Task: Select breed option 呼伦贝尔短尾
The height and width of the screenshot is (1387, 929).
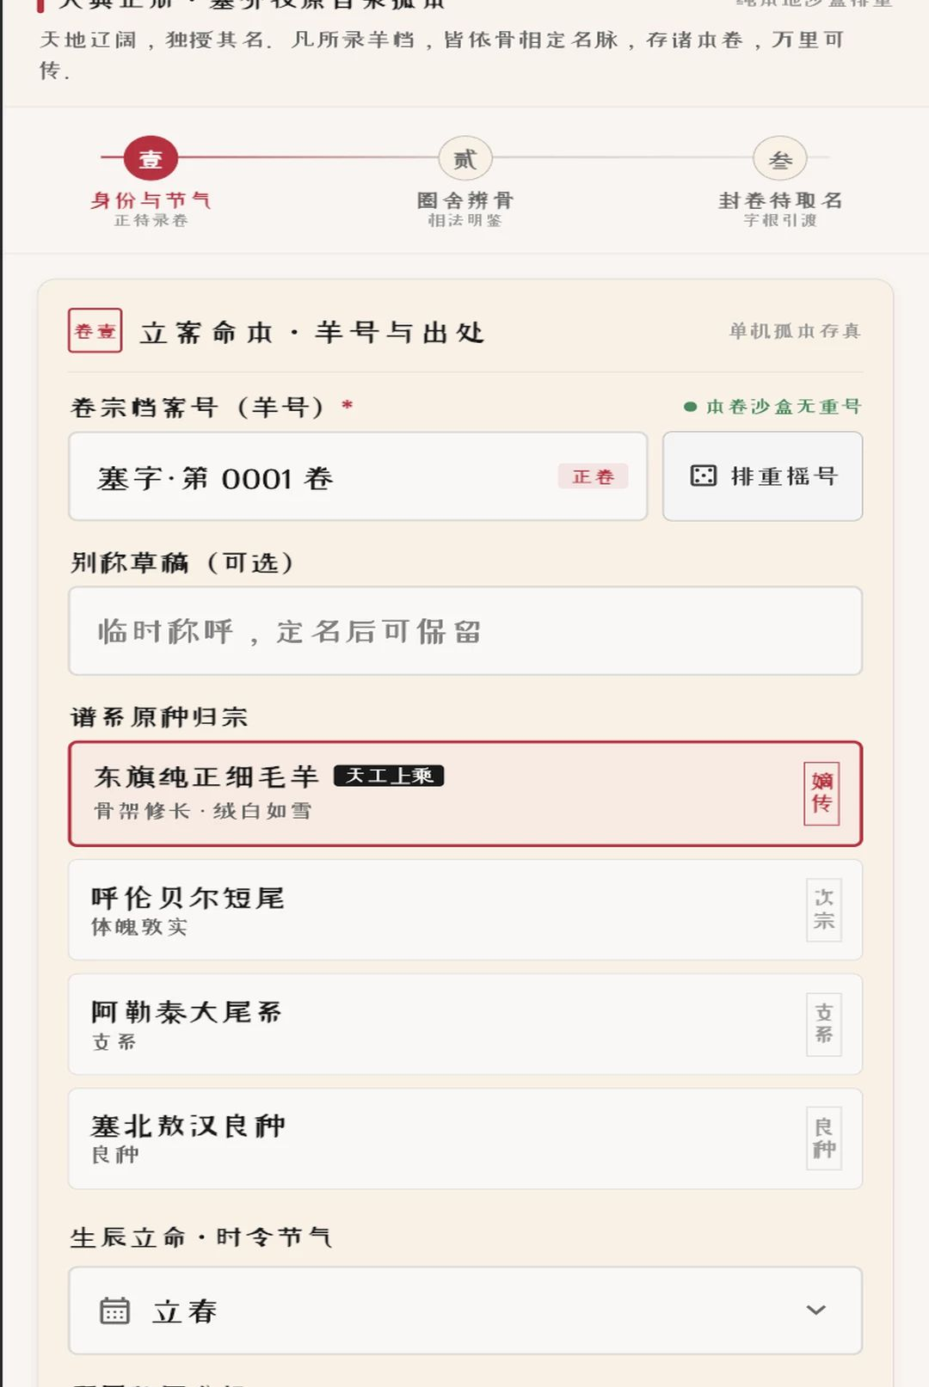Action: point(465,910)
